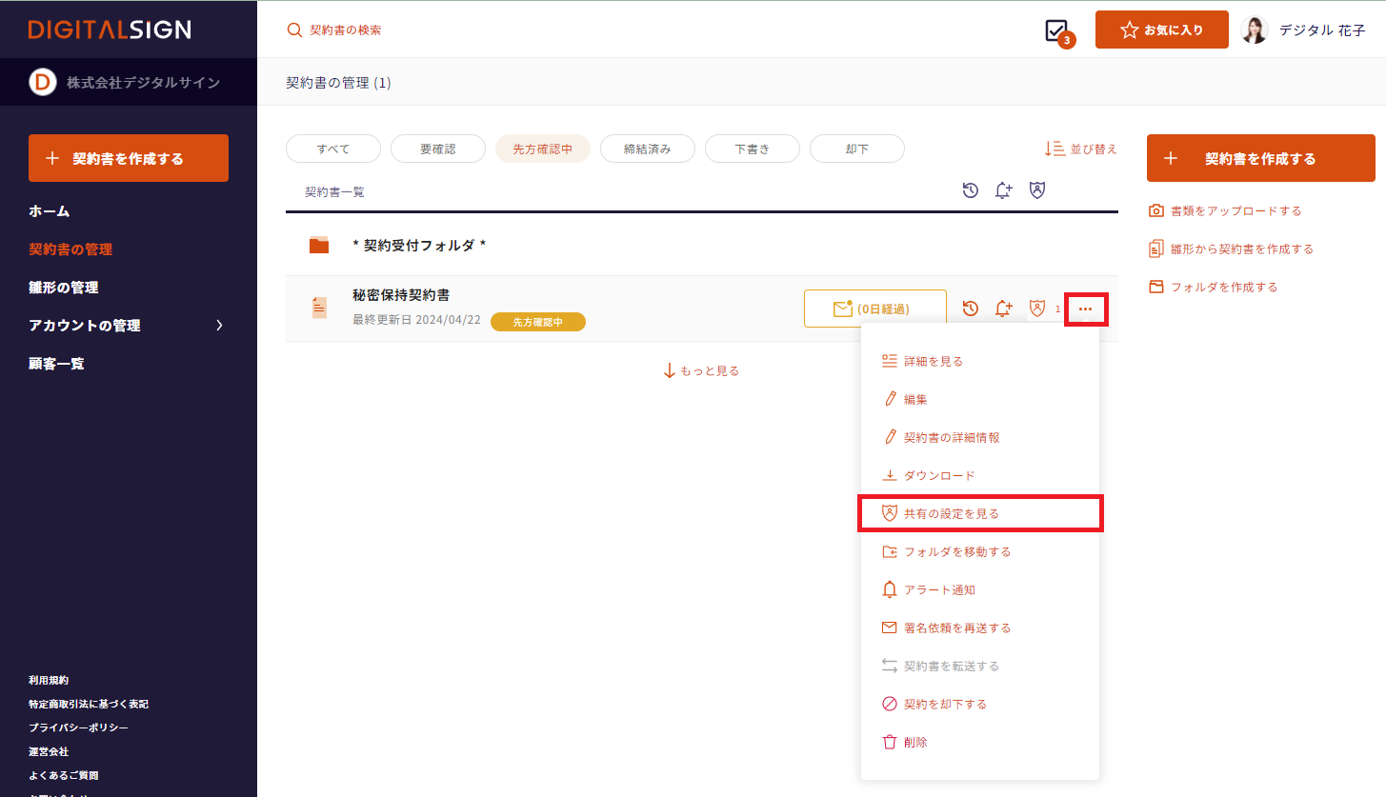Select the 締結済み filter pill
The image size is (1386, 797).
click(x=648, y=149)
